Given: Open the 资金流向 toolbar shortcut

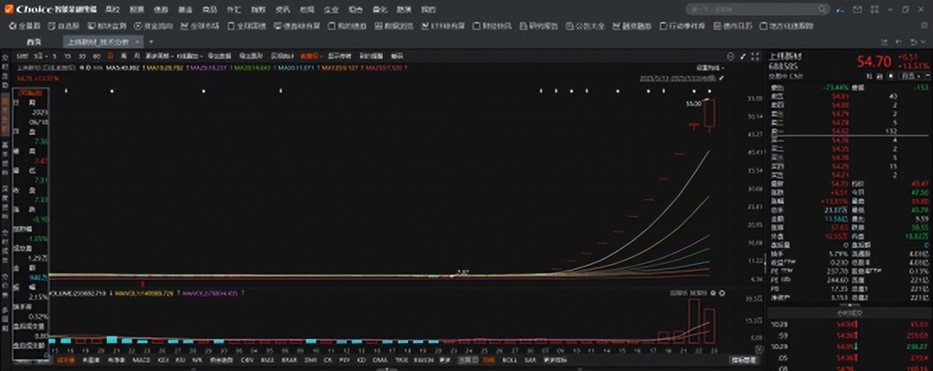Looking at the screenshot, I should [154, 26].
